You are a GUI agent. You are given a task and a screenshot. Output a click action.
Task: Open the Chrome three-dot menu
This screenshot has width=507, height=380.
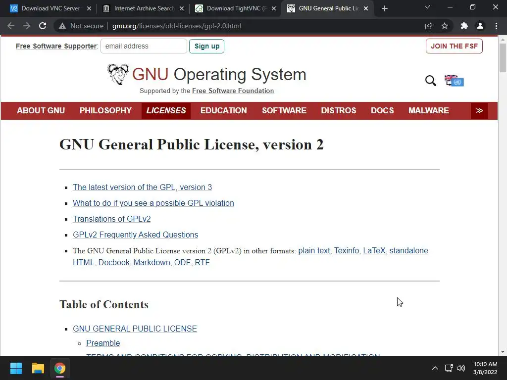(496, 26)
